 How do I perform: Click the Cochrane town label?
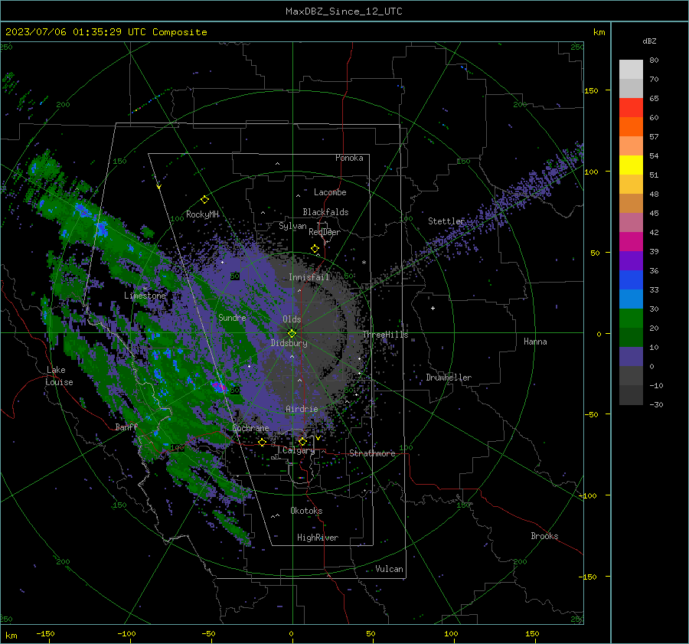[x=250, y=428]
